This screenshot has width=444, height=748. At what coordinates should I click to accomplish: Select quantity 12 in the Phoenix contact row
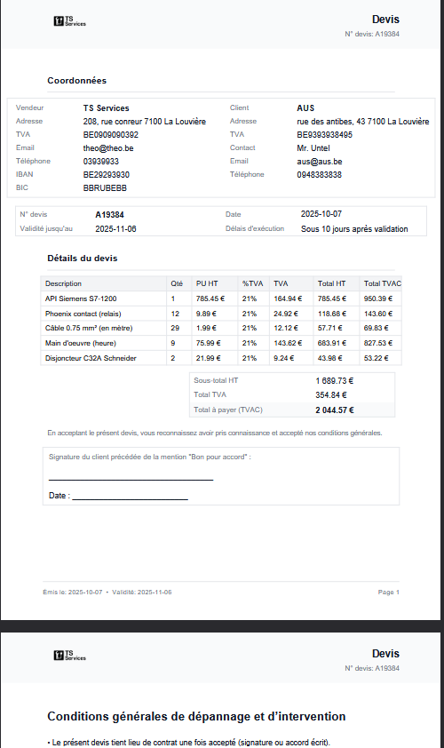click(175, 314)
